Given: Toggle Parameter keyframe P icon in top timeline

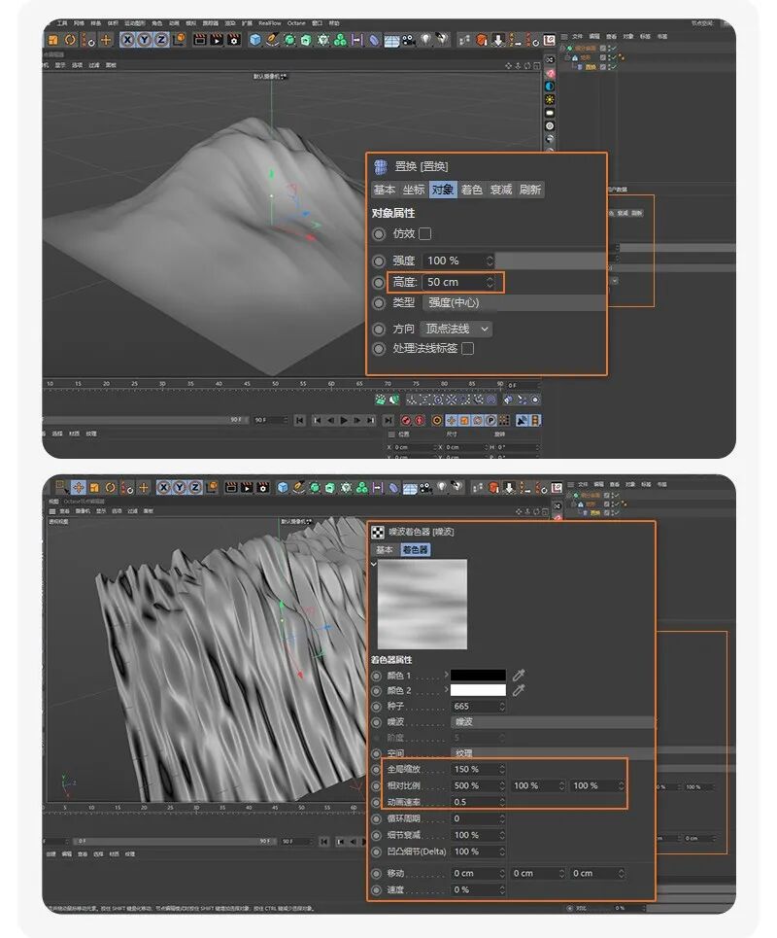Looking at the screenshot, I should [490, 421].
